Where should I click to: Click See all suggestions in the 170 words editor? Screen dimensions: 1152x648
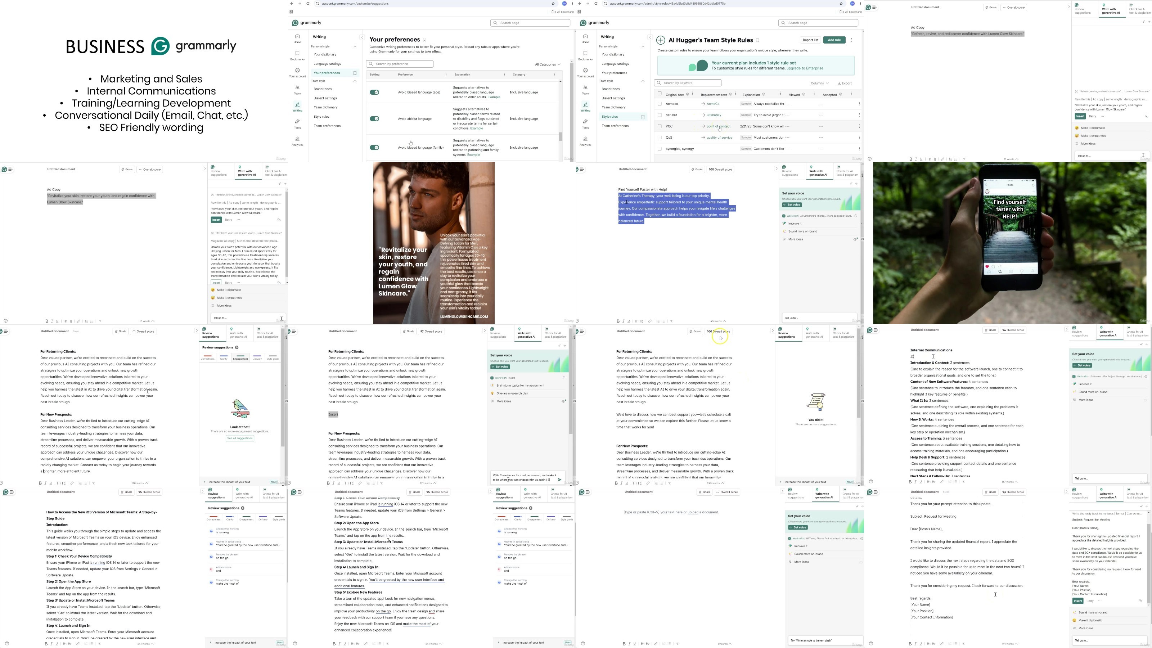click(x=240, y=438)
